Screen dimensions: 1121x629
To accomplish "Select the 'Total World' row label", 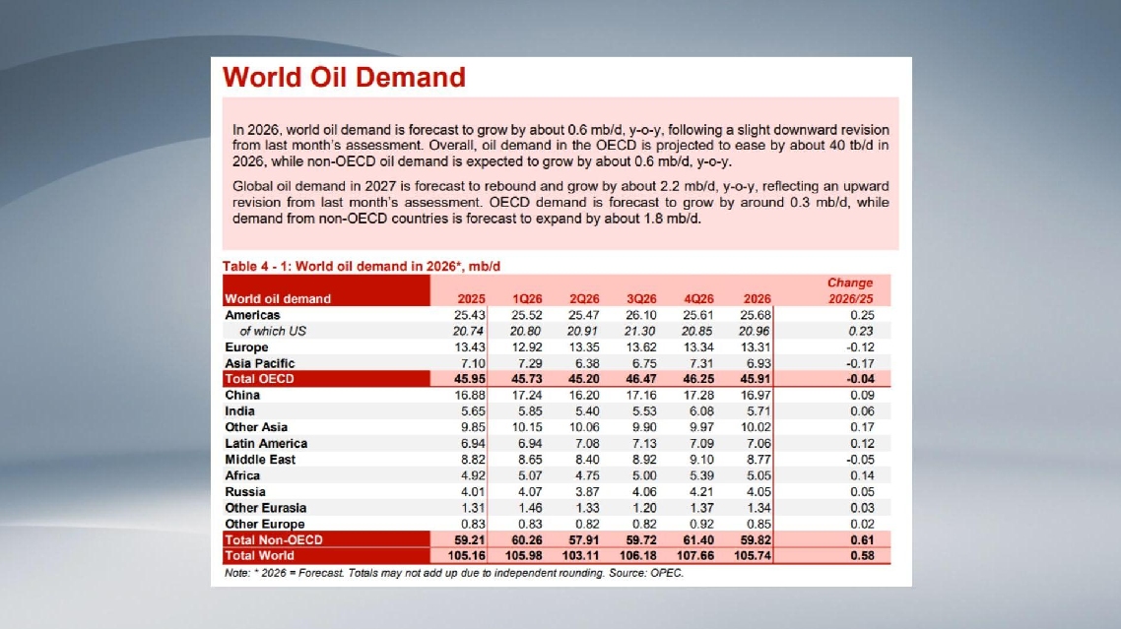I will [x=259, y=555].
